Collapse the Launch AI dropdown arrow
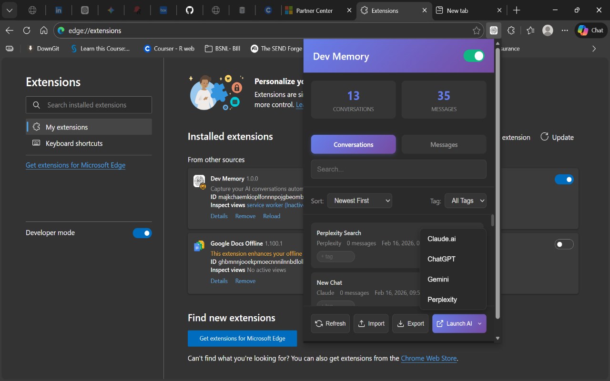The width and height of the screenshot is (610, 381). [480, 323]
